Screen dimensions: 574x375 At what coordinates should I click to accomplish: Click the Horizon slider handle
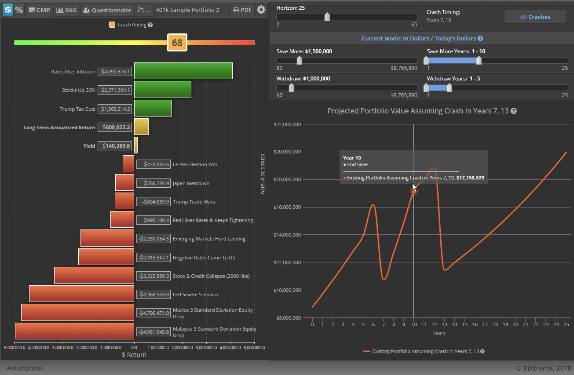click(x=327, y=17)
